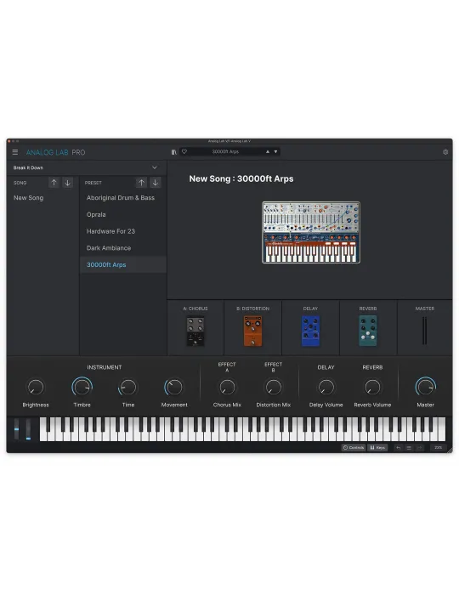Click the Brightness knob

coord(36,388)
